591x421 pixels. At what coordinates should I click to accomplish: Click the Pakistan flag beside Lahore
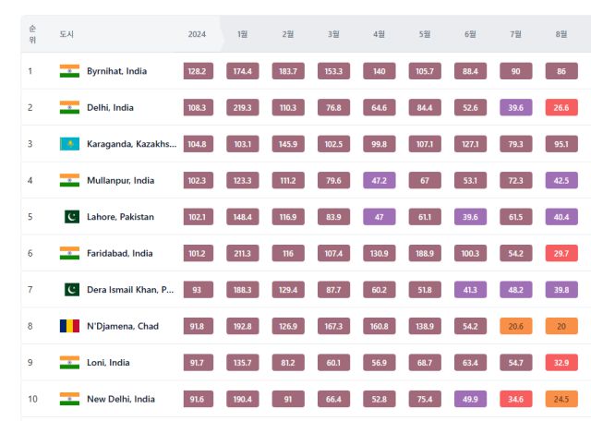(71, 217)
